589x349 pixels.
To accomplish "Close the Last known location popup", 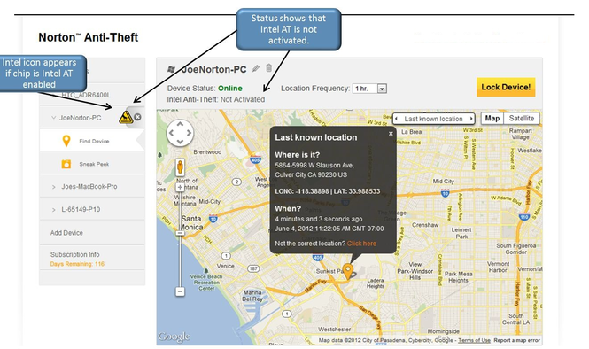I will tap(391, 134).
